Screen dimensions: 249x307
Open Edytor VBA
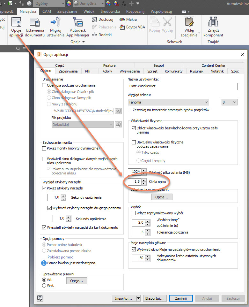coord(123,27)
